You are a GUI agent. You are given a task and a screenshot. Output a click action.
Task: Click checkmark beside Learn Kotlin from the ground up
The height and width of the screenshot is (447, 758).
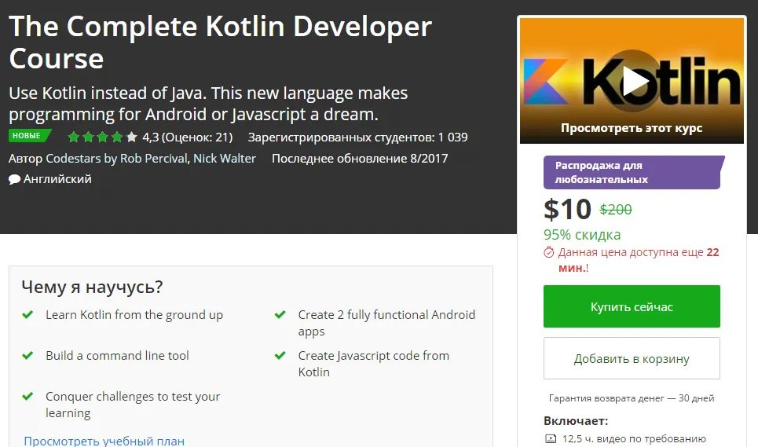click(27, 314)
